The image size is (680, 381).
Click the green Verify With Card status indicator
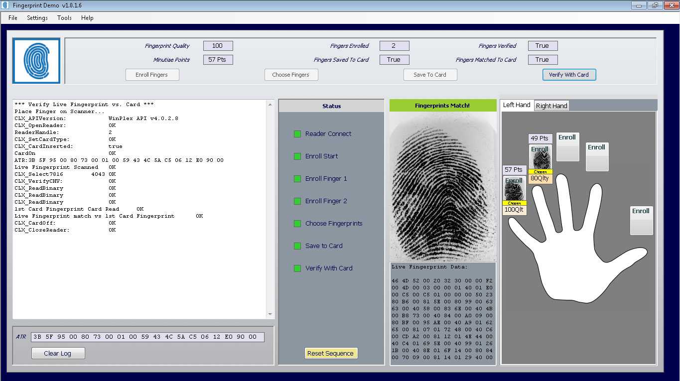(297, 268)
